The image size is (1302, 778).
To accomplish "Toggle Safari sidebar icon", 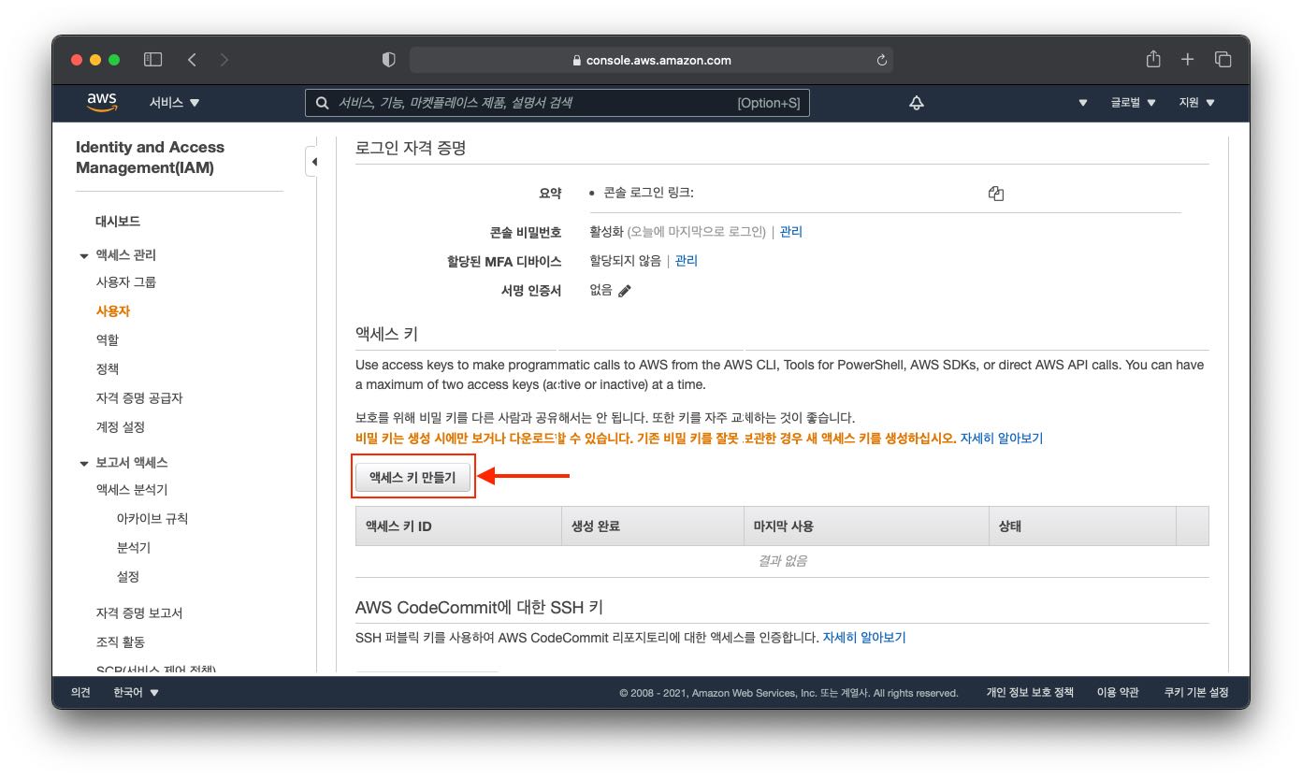I will coord(152,60).
